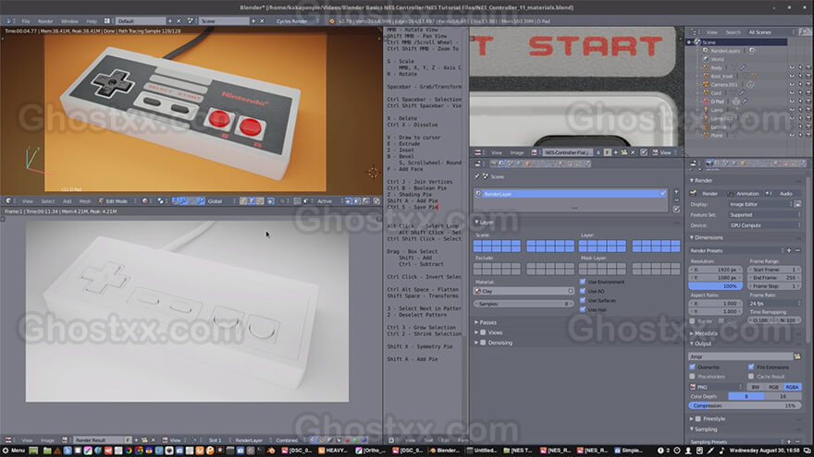The image size is (814, 457).
Task: Select vertex select mode icon
Action: (243, 201)
